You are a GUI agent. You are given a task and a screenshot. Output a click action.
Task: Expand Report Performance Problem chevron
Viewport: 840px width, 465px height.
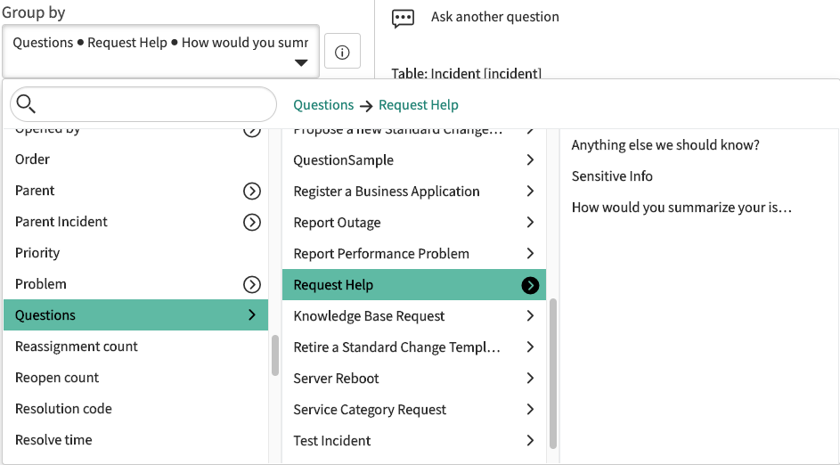click(530, 253)
